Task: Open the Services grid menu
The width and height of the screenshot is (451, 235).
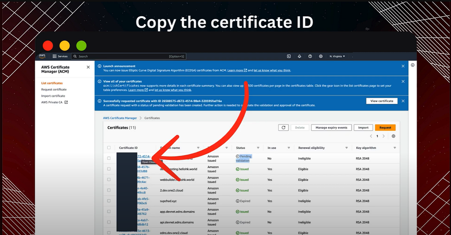Action: click(x=60, y=56)
